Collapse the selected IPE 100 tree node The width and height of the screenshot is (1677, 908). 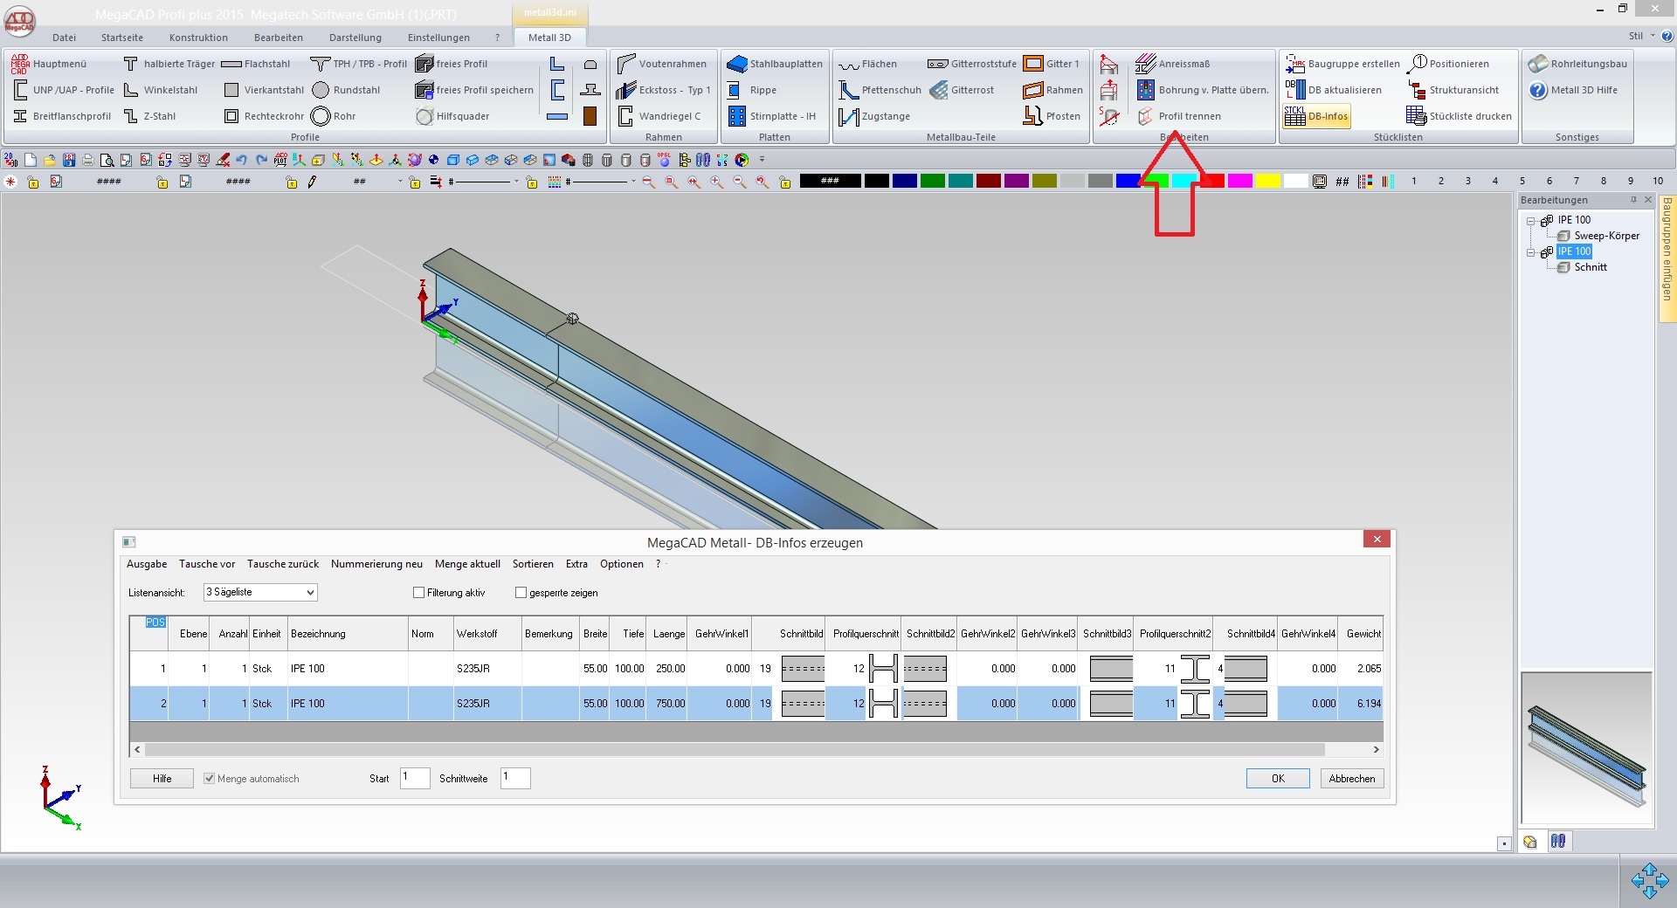coord(1530,252)
